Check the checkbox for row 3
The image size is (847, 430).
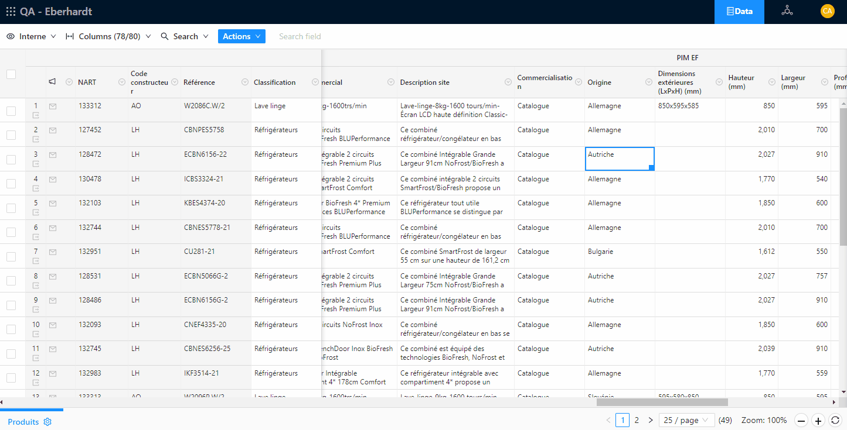tap(11, 159)
